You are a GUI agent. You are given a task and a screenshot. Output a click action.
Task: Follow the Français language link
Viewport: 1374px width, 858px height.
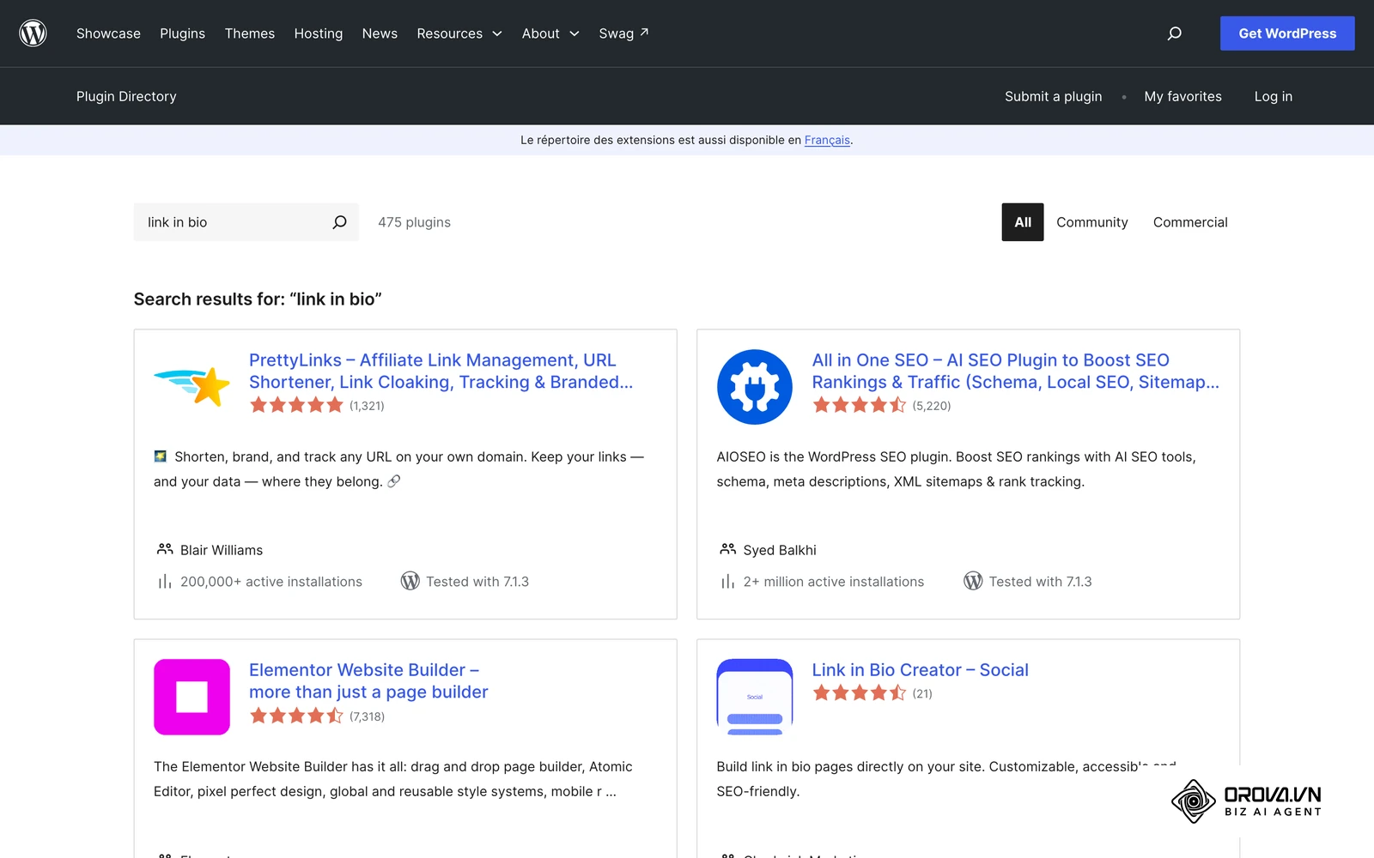click(x=827, y=140)
